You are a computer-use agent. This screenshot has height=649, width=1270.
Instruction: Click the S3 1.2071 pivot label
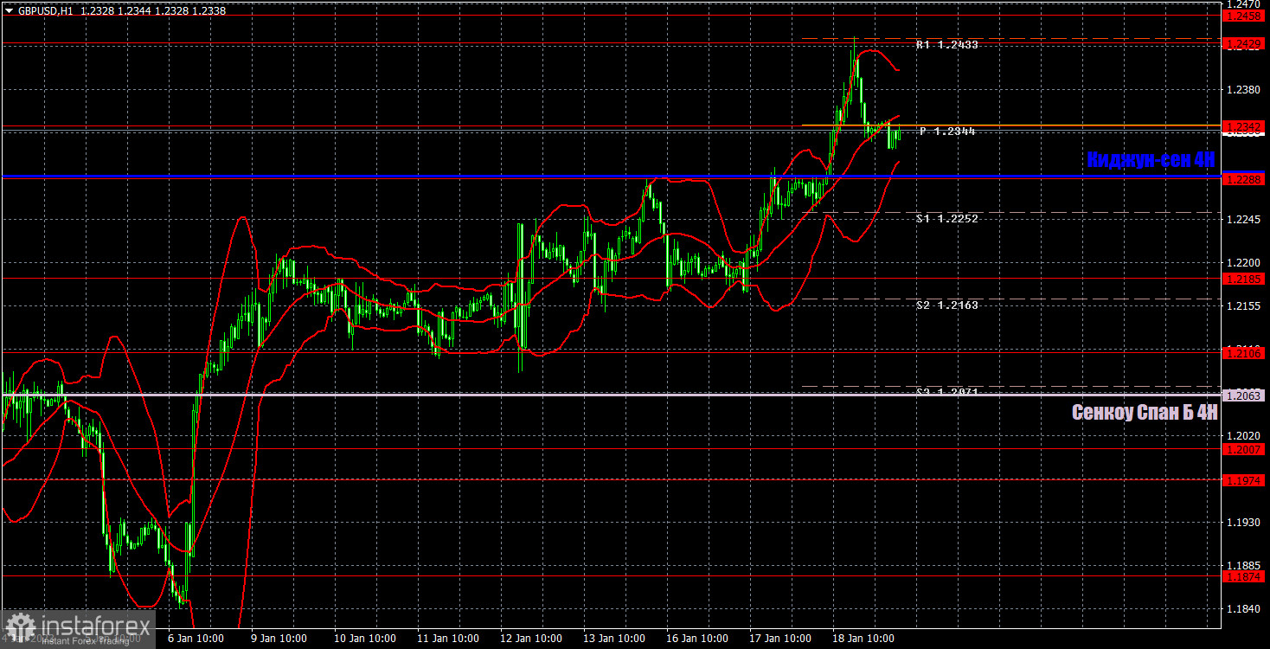(947, 393)
